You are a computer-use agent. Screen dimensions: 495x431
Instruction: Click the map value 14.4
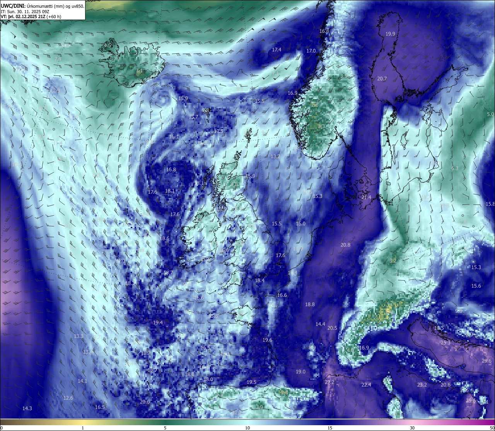tap(320, 324)
